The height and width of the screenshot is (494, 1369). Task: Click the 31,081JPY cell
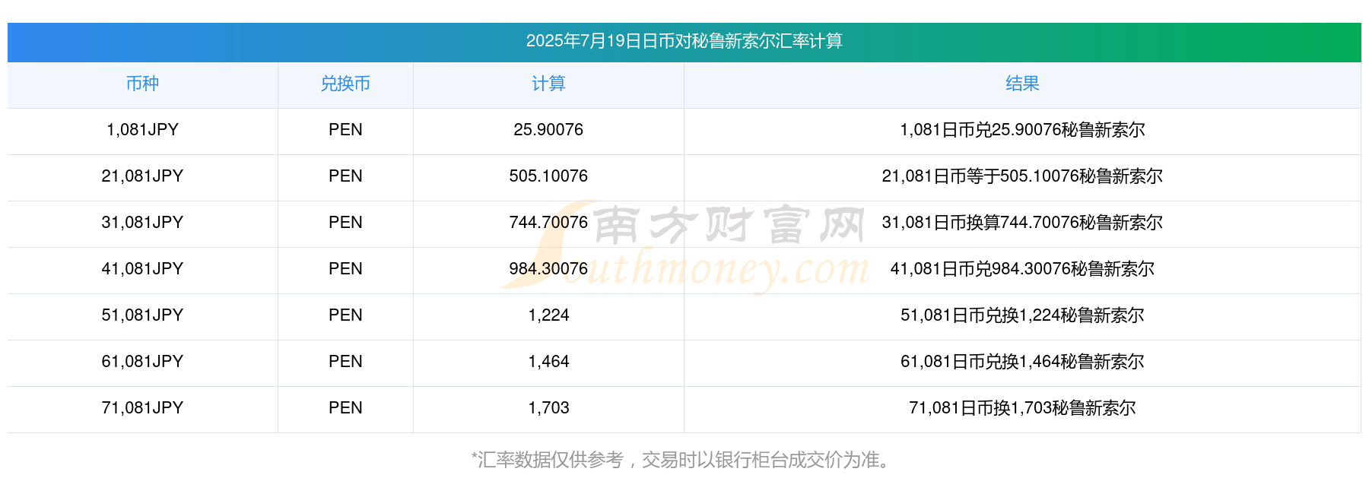click(x=142, y=223)
